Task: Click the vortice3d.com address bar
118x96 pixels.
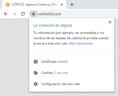Action: click(x=74, y=14)
